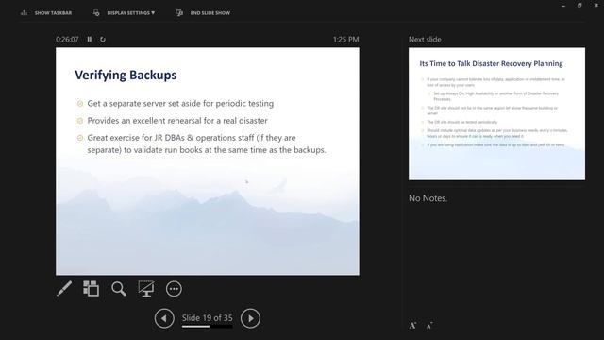
Task: Restore down the presenter view window
Action: 579,6
